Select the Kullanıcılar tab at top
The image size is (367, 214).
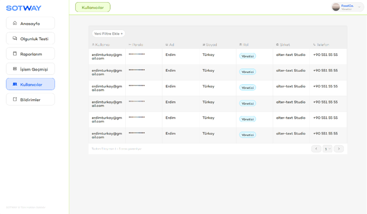click(93, 7)
